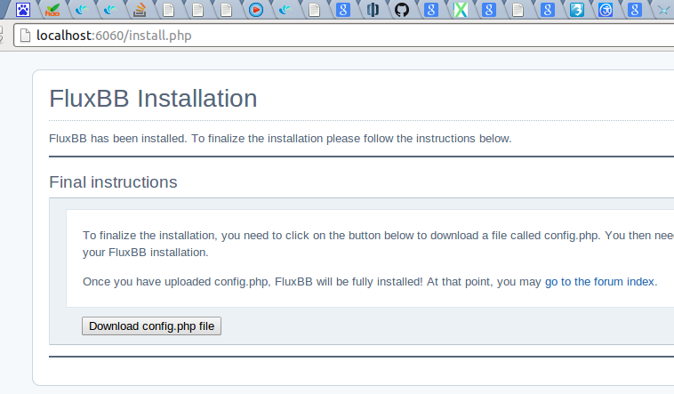Select the swirl-icon tab right of play-button tab
Viewport: 674px width, 394px height.
click(285, 10)
